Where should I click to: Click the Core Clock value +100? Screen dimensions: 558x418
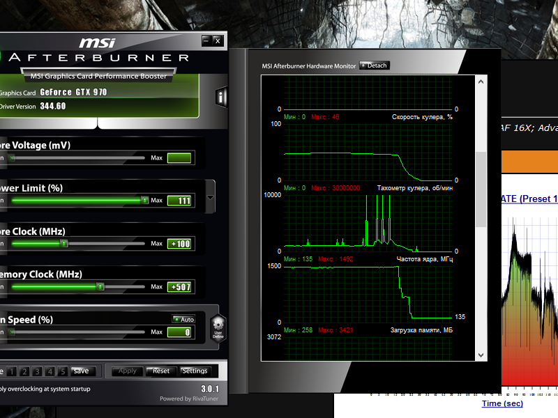coord(179,244)
